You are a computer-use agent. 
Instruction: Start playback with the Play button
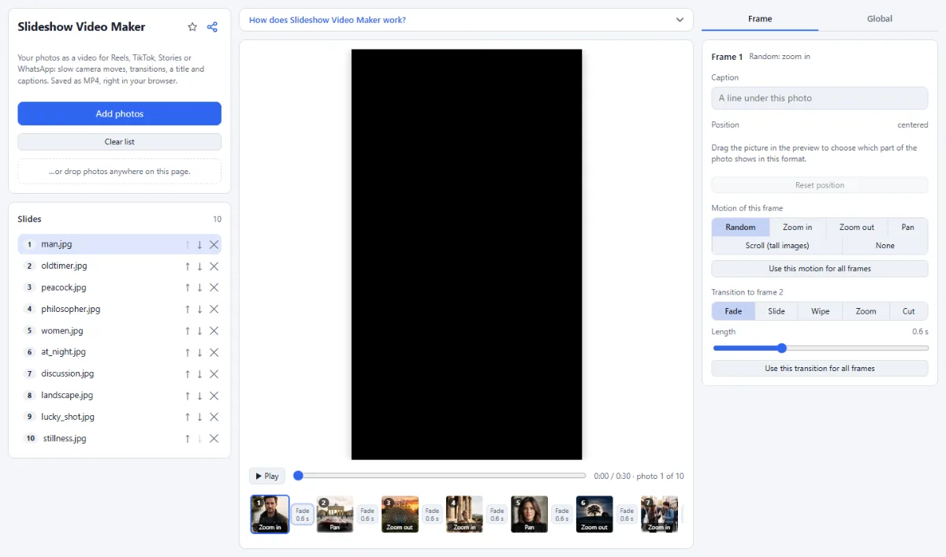tap(267, 476)
